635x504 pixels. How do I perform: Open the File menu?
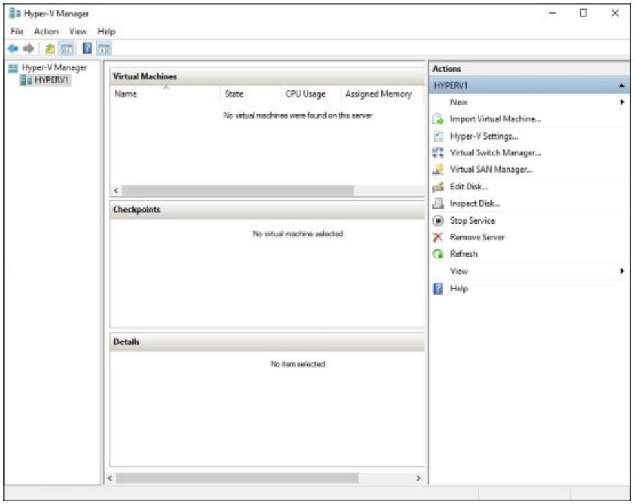[x=17, y=31]
